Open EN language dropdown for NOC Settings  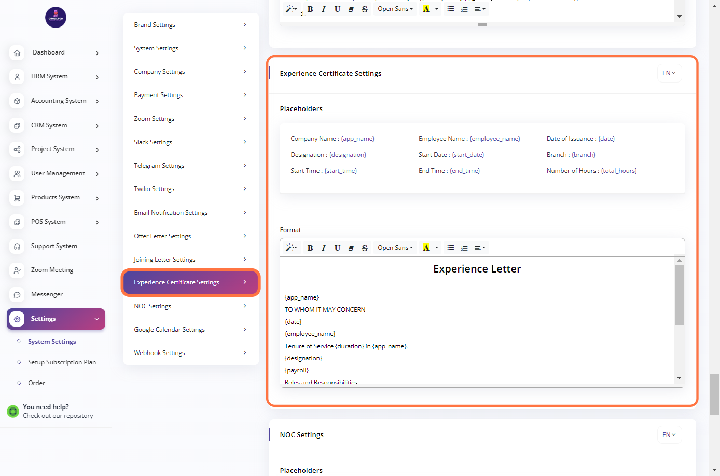coord(669,435)
